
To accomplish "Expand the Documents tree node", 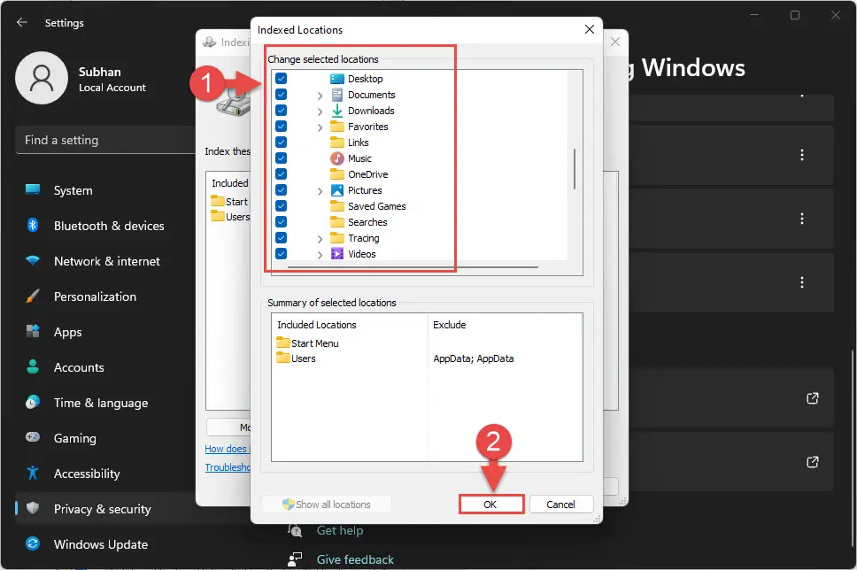I will click(320, 96).
